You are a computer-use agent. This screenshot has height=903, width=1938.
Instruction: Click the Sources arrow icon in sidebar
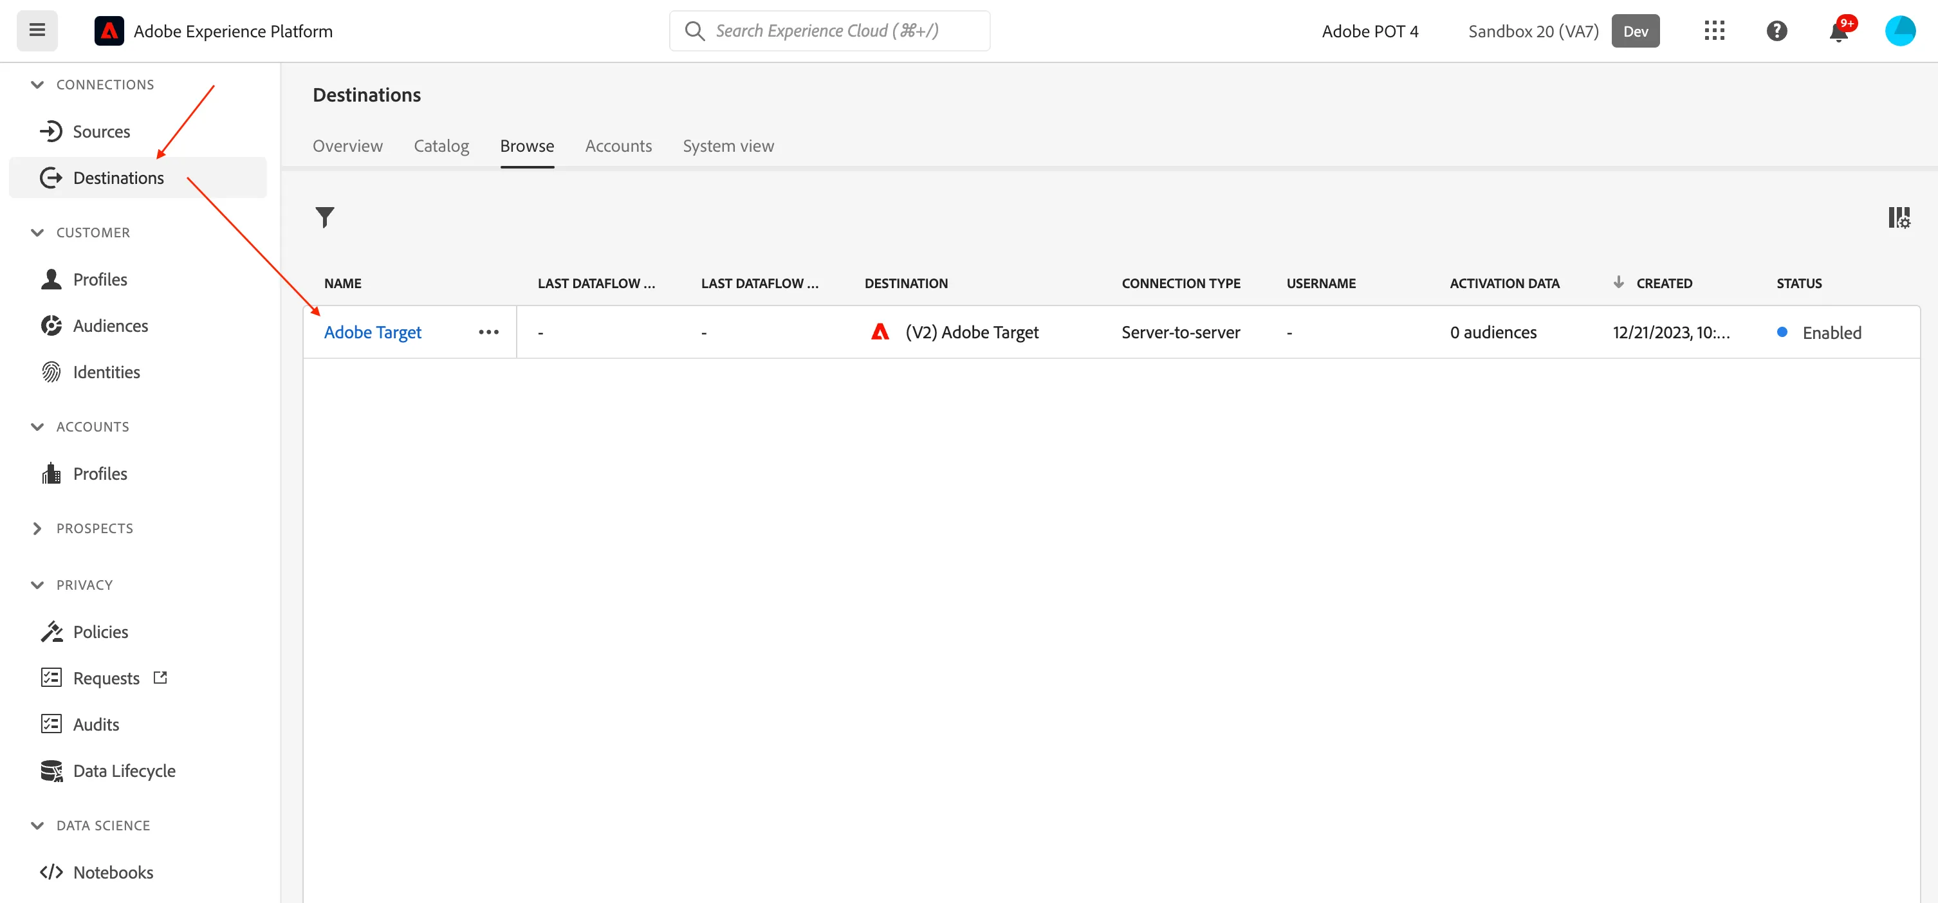51,132
